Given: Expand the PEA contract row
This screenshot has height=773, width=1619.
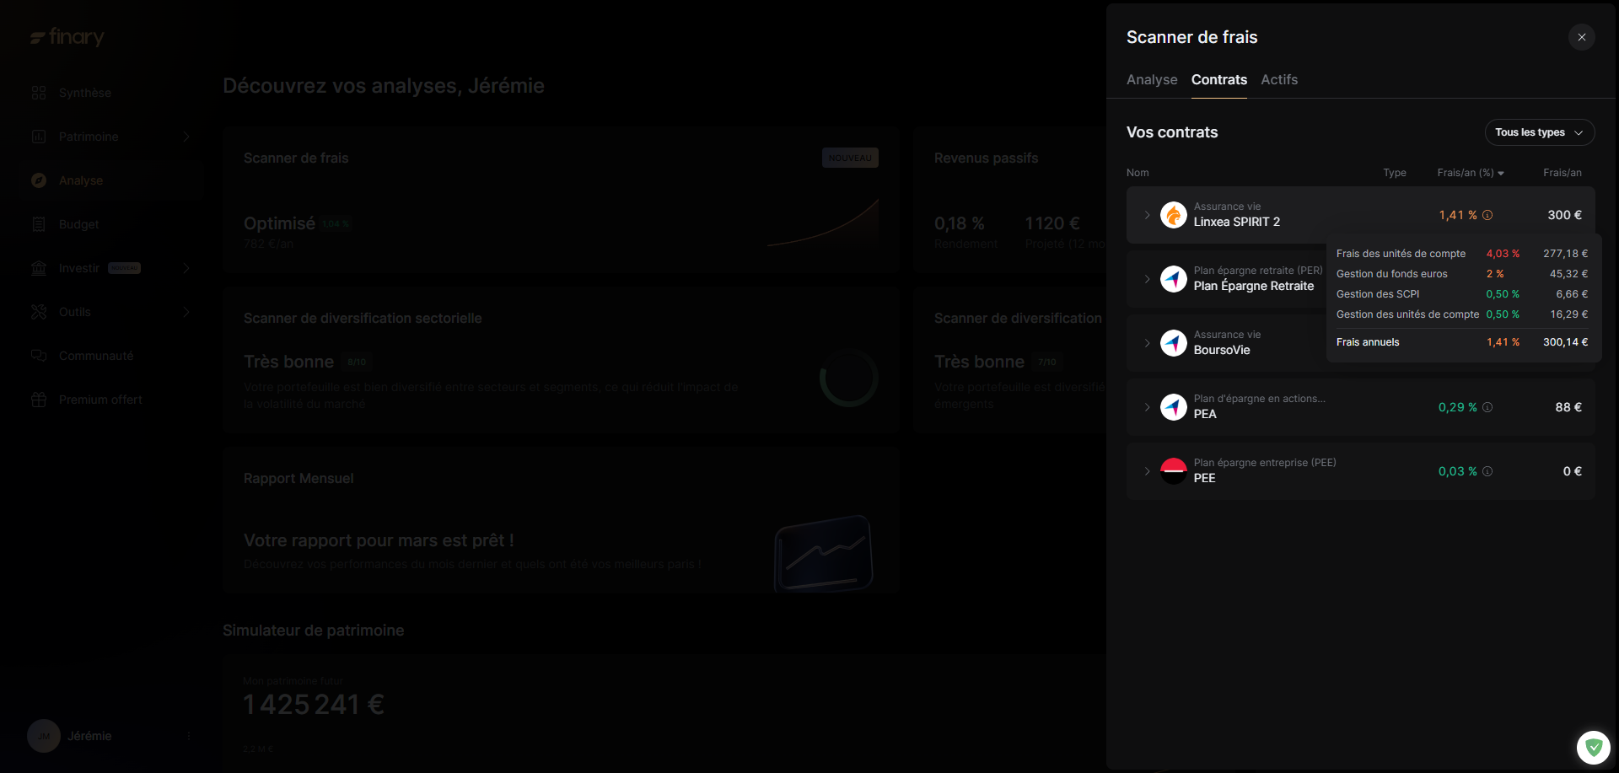Looking at the screenshot, I should point(1147,407).
